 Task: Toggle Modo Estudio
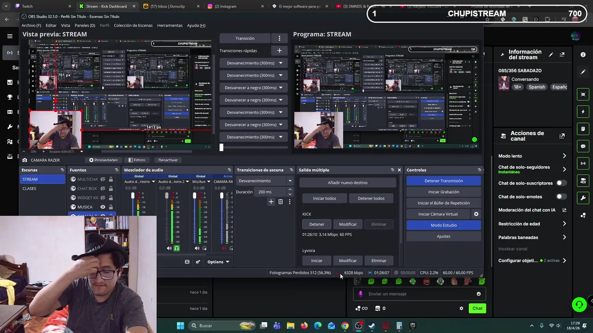tap(443, 225)
